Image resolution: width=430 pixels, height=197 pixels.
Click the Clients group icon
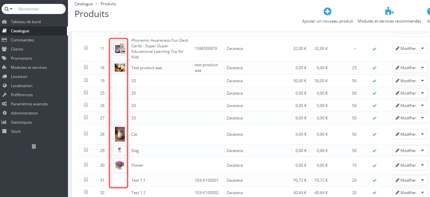4,49
